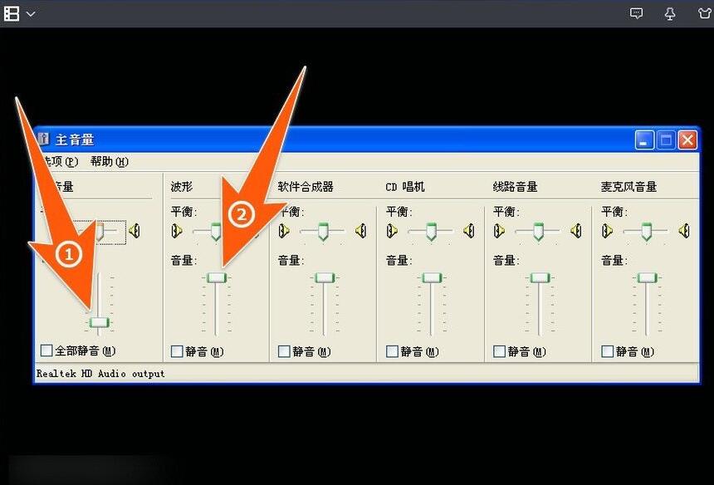Viewport: 714px width, 485px height.
Task: Click the 波形 channel heading
Action: click(182, 187)
